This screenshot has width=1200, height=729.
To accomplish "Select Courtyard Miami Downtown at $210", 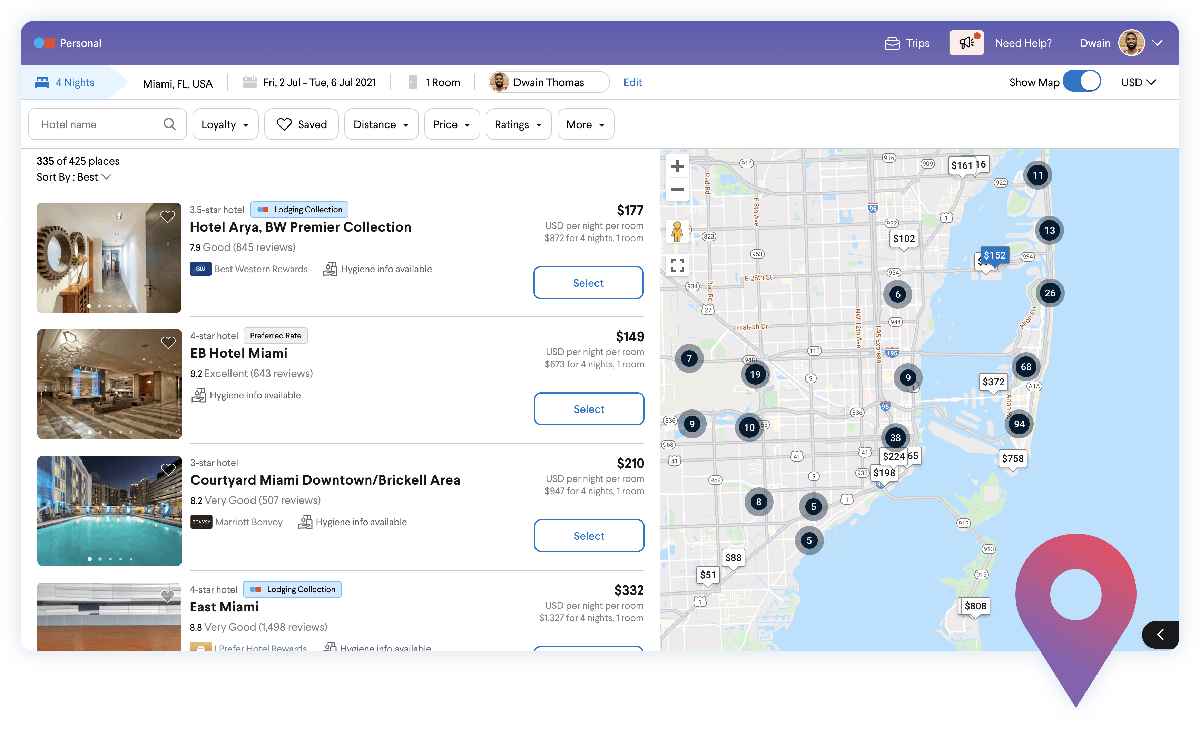I will pos(589,536).
